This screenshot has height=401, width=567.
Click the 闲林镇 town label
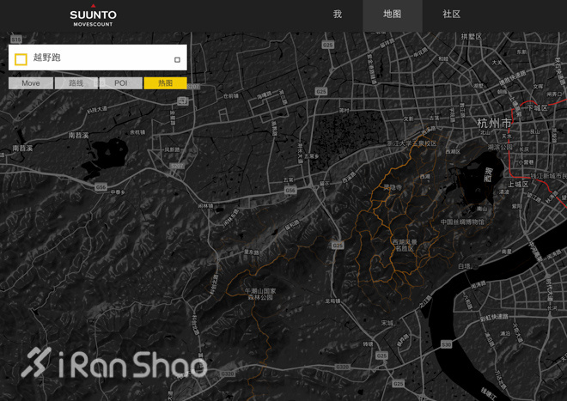click(x=205, y=206)
